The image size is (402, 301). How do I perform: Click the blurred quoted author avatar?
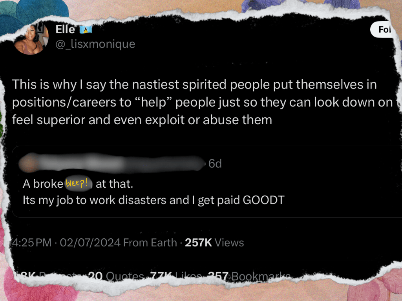(28, 163)
